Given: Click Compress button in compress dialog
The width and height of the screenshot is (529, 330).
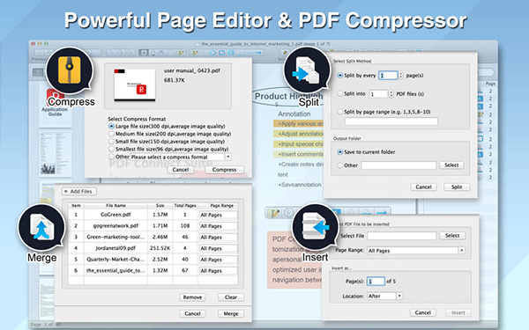Looking at the screenshot, I should point(224,170).
